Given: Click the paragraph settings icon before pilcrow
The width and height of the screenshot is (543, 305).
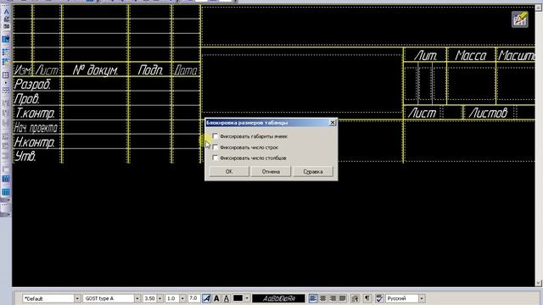Looking at the screenshot, I should 355,298.
